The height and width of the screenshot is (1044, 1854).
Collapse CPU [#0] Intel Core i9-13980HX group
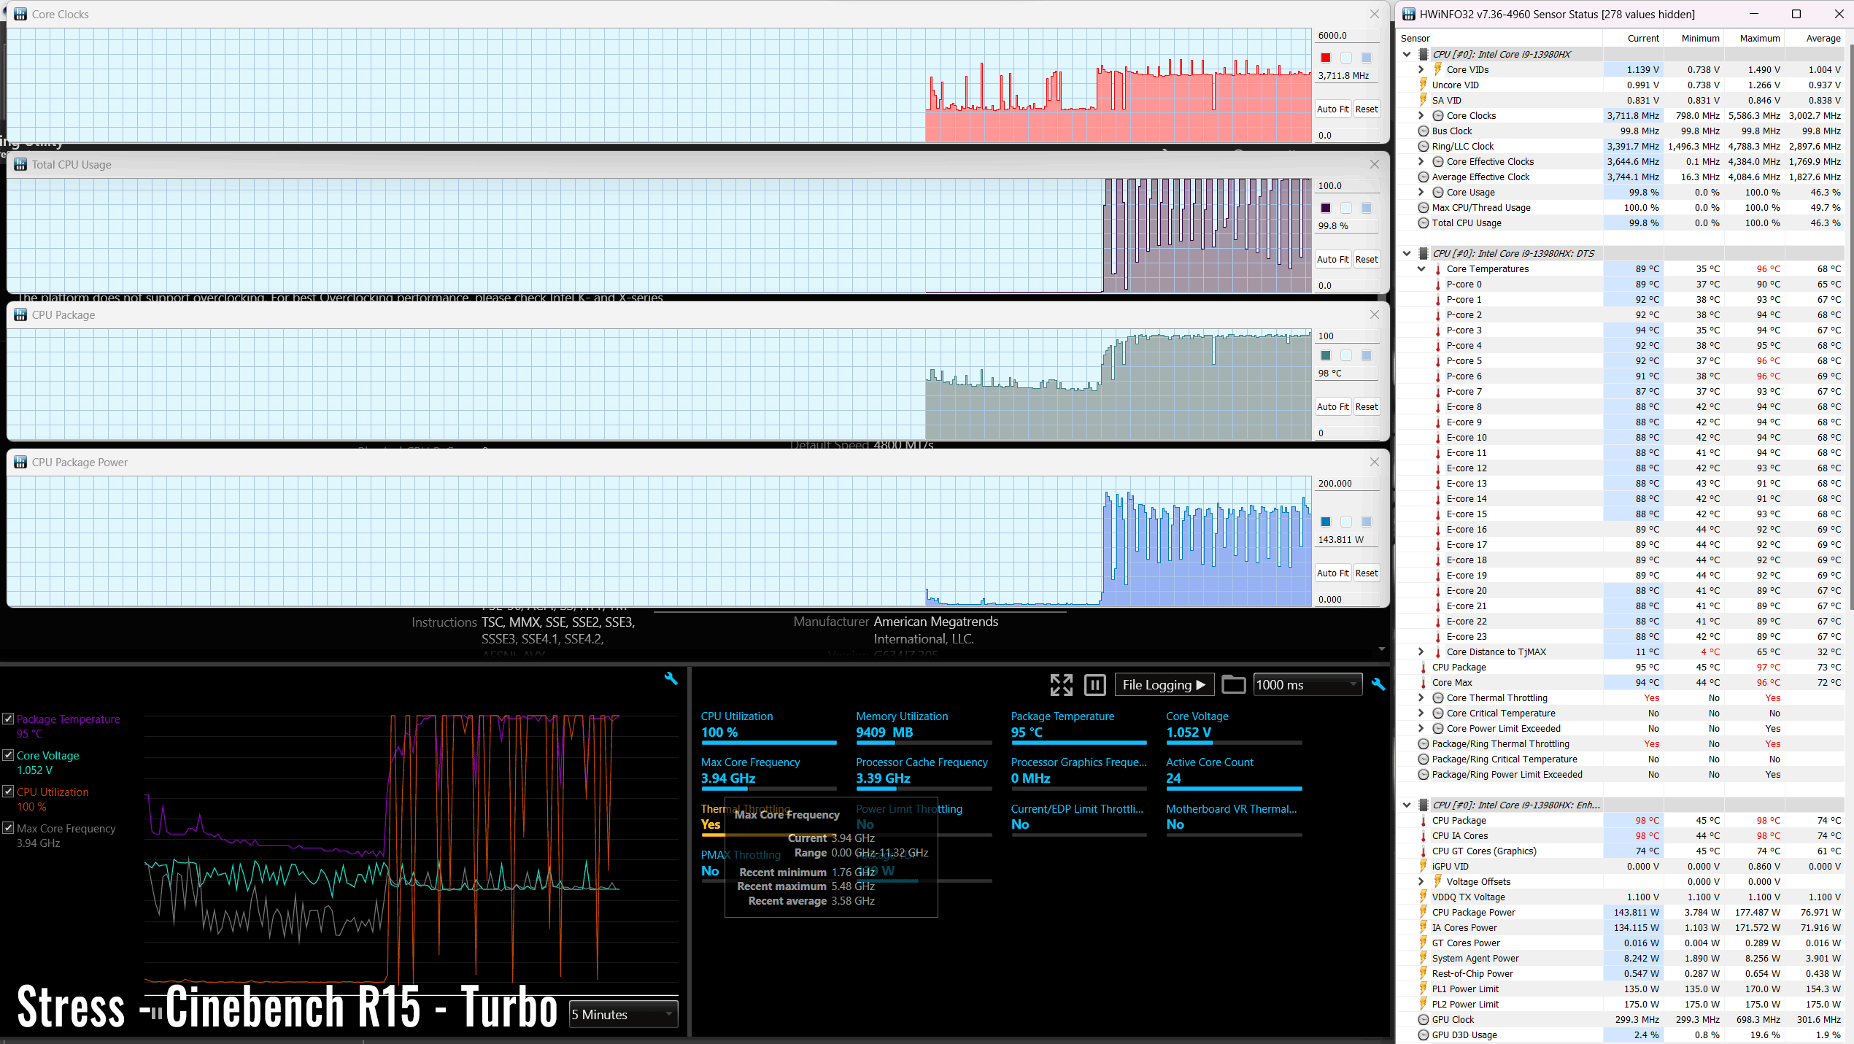[1407, 54]
